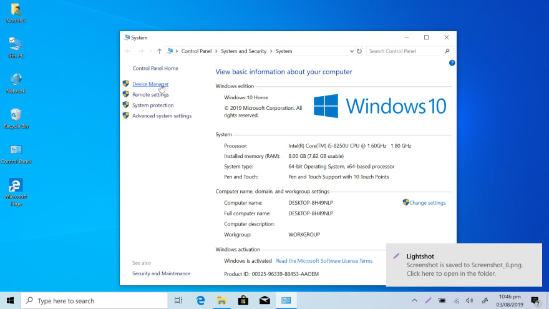Open NoobPC desktop folder icon
Screen dimensions: 549x309
pos(16,13)
